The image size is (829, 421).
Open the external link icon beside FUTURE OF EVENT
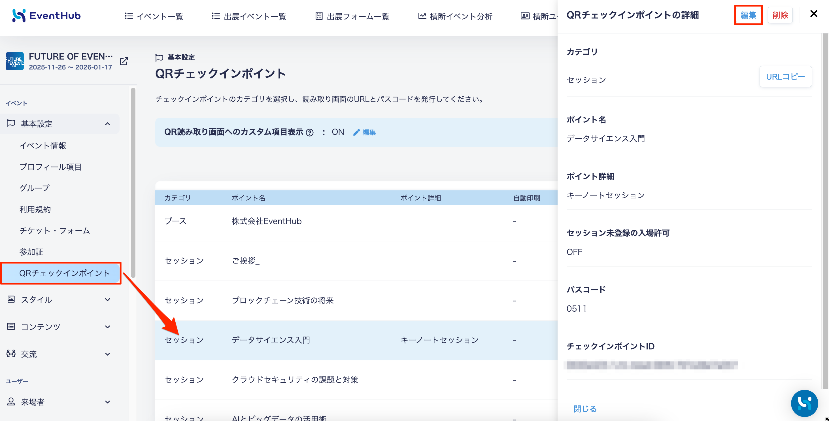[x=124, y=61]
